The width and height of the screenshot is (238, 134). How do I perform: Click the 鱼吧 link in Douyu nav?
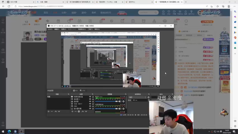[94, 13]
